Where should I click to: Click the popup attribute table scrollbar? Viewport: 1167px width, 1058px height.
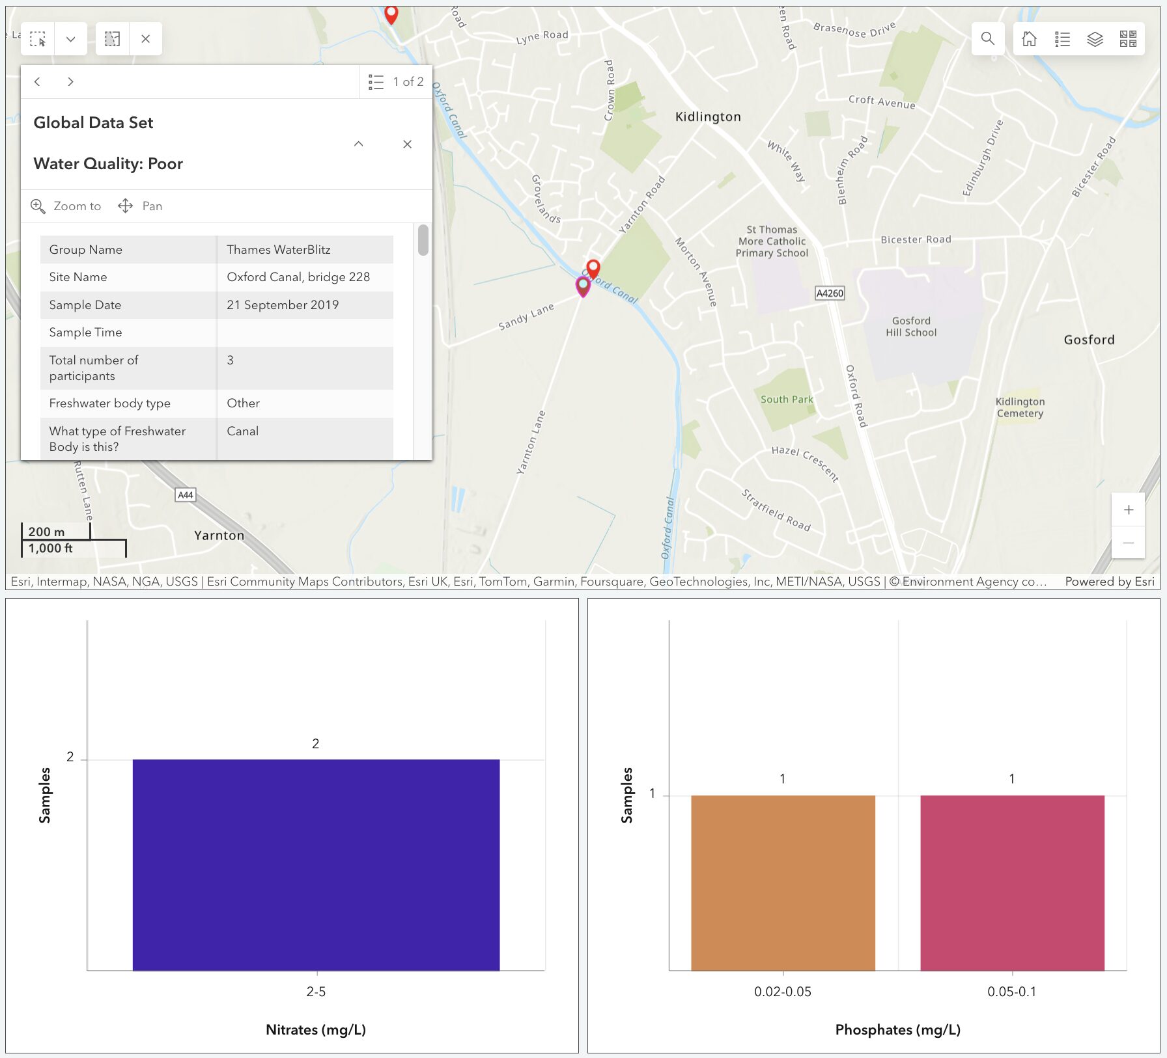[x=423, y=241]
